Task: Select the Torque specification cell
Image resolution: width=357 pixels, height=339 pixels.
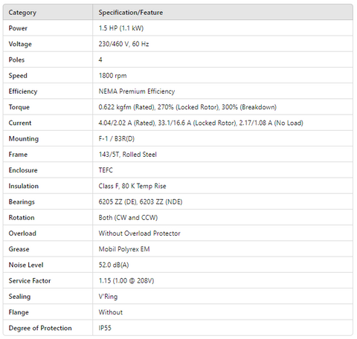Action: [222, 107]
